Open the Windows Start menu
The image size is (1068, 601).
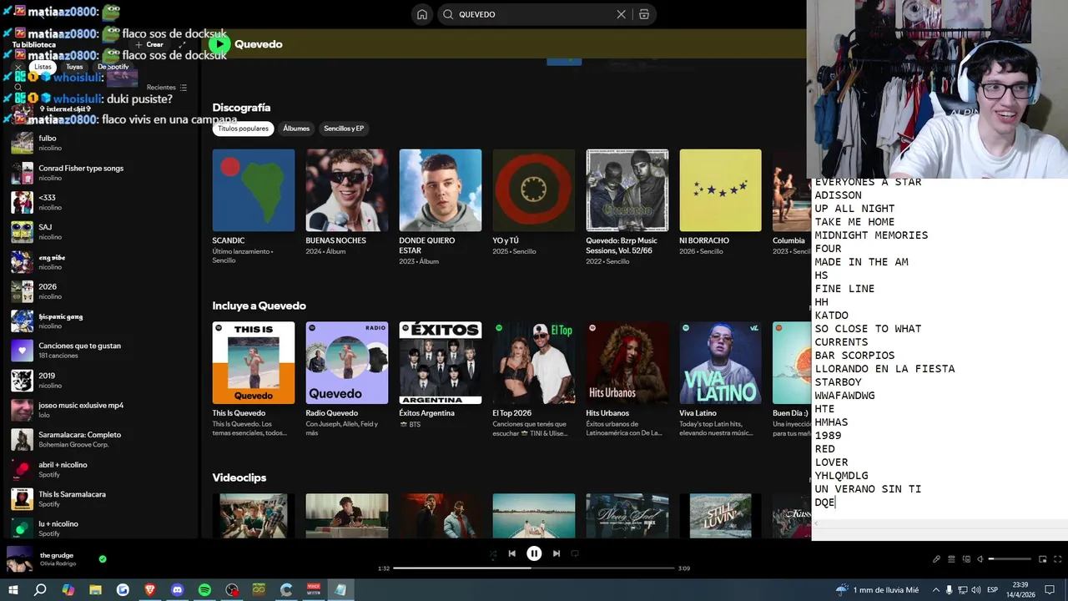click(x=13, y=590)
